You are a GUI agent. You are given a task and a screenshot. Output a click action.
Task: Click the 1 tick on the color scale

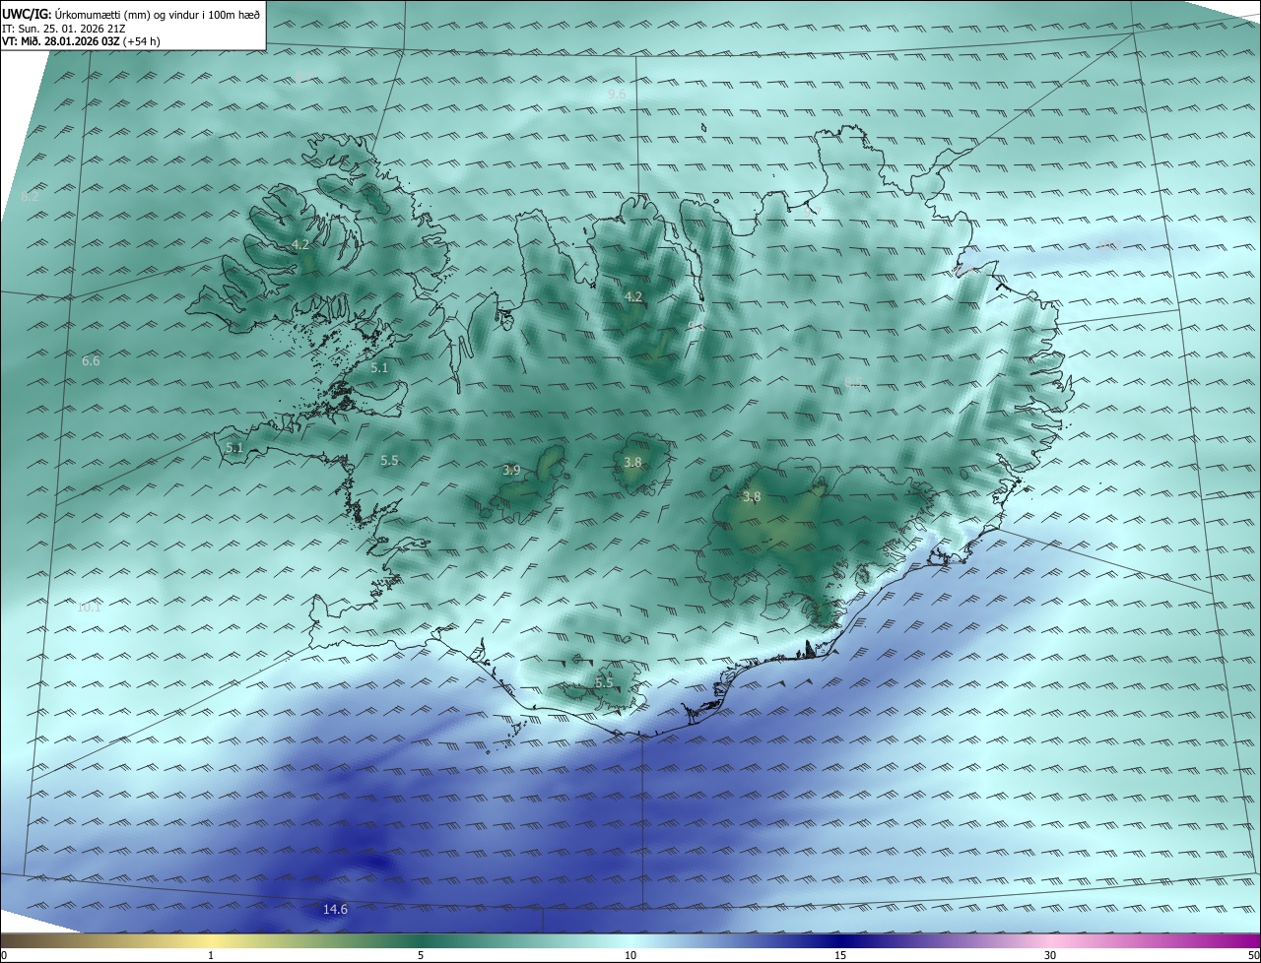211,955
